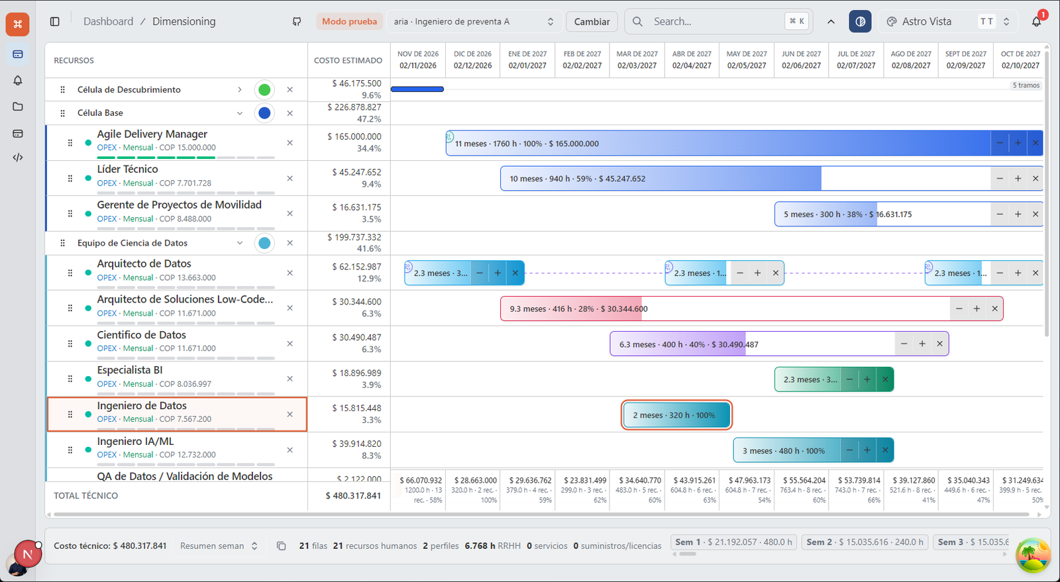
Task: Open the GitHub icon in the header
Action: (x=297, y=22)
